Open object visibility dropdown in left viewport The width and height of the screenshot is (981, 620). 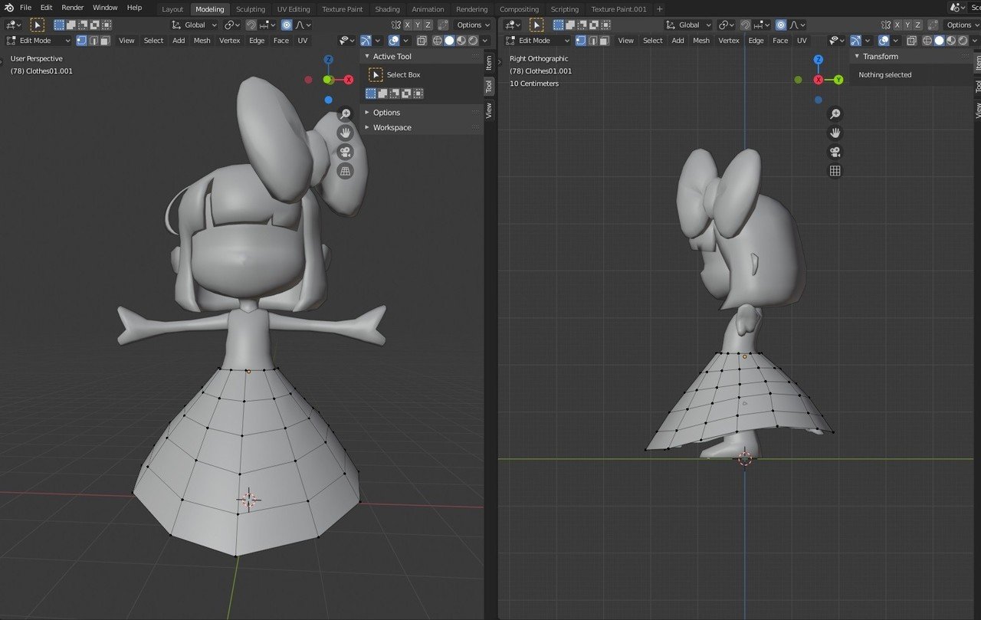tap(346, 41)
